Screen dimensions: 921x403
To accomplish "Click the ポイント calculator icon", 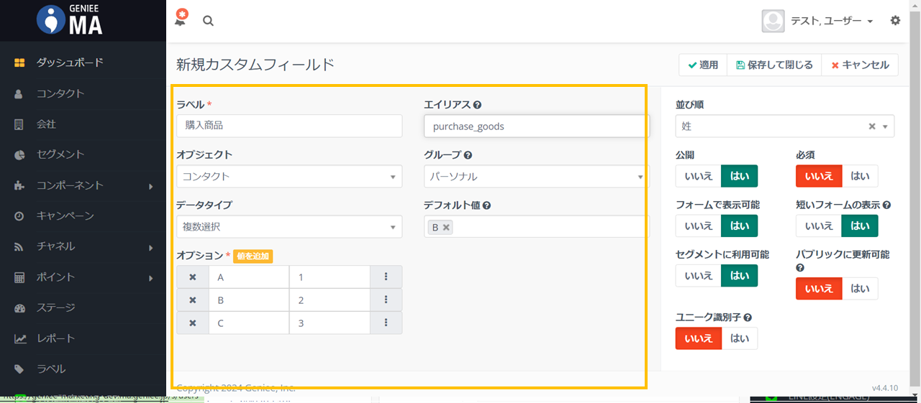I will coord(19,277).
